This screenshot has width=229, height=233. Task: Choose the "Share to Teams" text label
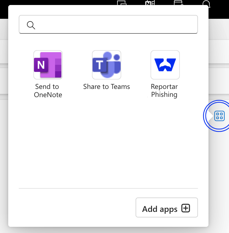107,87
